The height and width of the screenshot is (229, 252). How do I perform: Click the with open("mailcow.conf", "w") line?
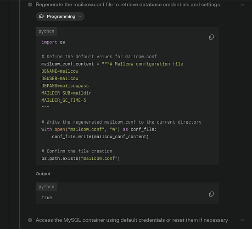click(x=99, y=129)
